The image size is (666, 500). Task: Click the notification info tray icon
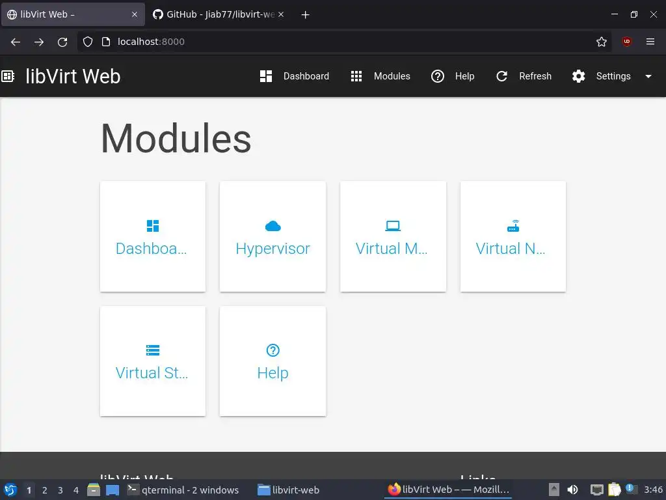630,489
